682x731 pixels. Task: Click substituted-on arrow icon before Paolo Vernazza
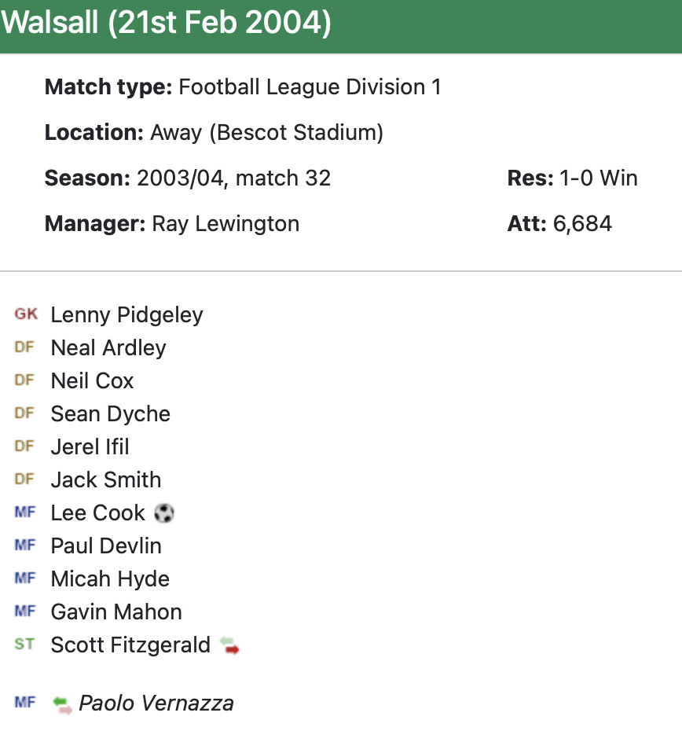point(62,703)
